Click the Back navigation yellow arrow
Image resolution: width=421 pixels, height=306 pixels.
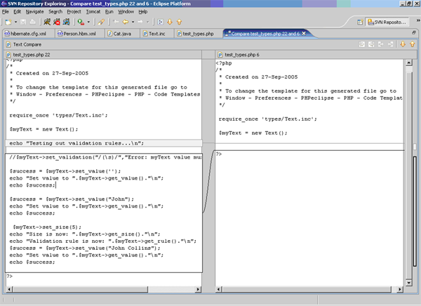coord(126,22)
